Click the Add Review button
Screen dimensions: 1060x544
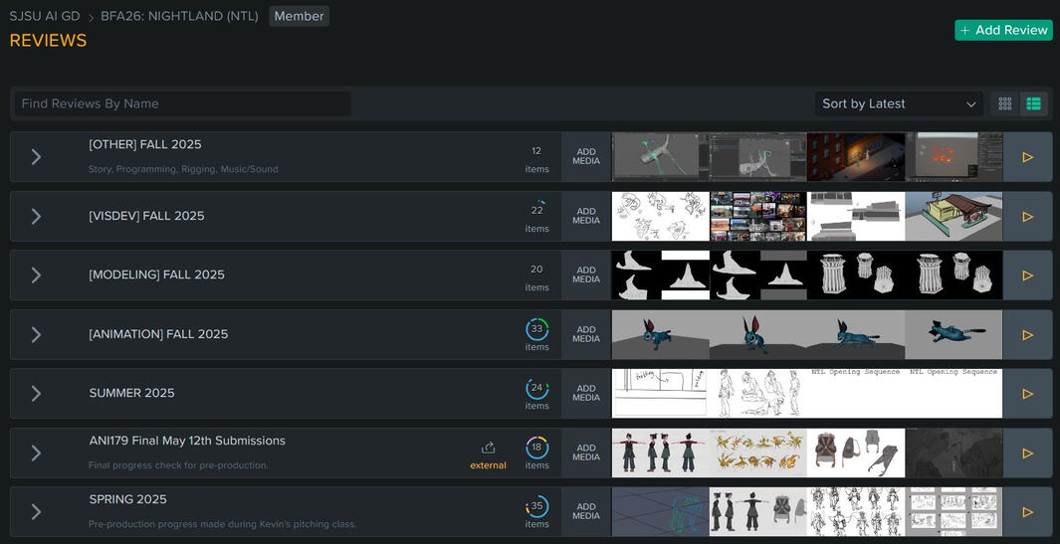[1003, 30]
